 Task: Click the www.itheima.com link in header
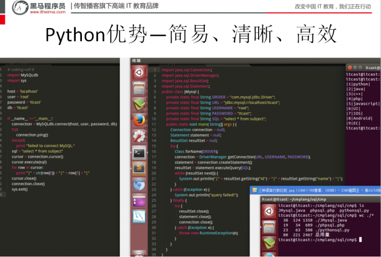(x=47, y=12)
